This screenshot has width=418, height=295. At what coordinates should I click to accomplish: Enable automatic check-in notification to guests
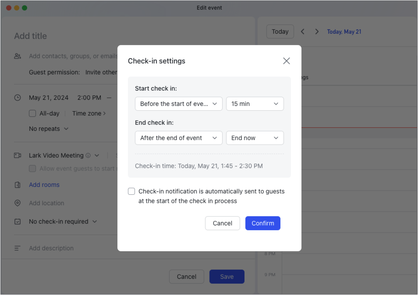(x=131, y=191)
